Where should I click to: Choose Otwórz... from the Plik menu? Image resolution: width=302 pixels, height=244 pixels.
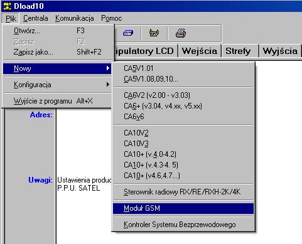[x=57, y=31]
